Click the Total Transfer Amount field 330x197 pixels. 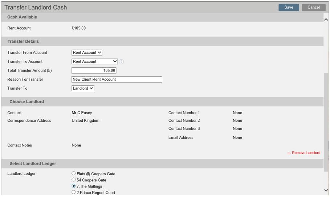click(x=94, y=71)
